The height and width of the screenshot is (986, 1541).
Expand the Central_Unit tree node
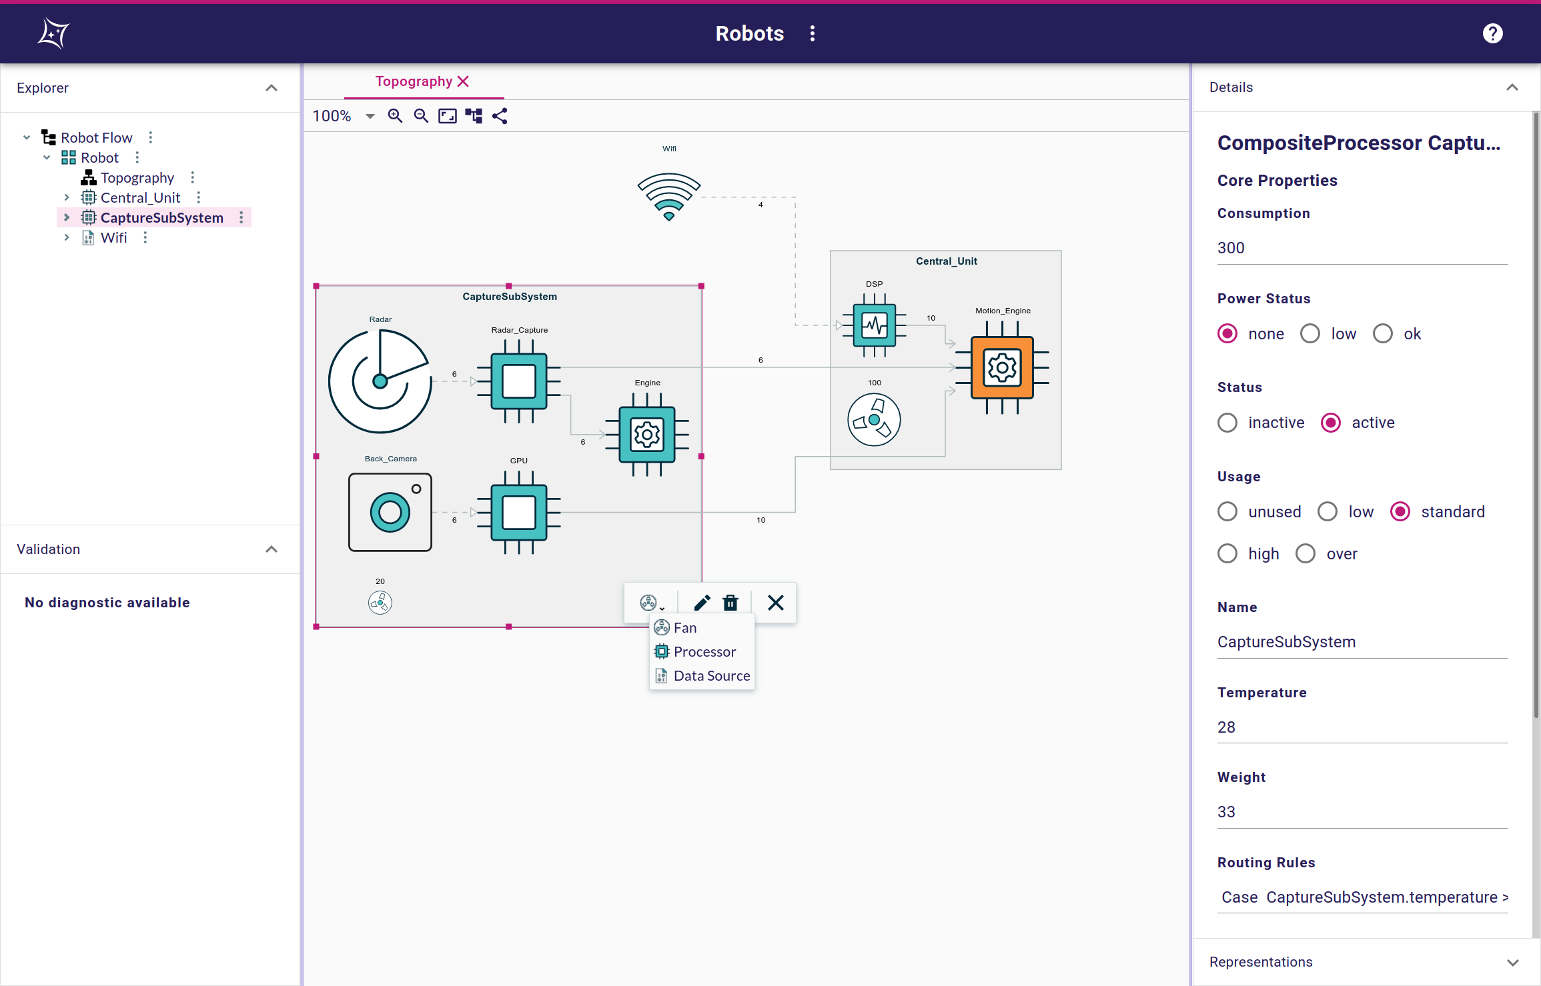point(67,197)
